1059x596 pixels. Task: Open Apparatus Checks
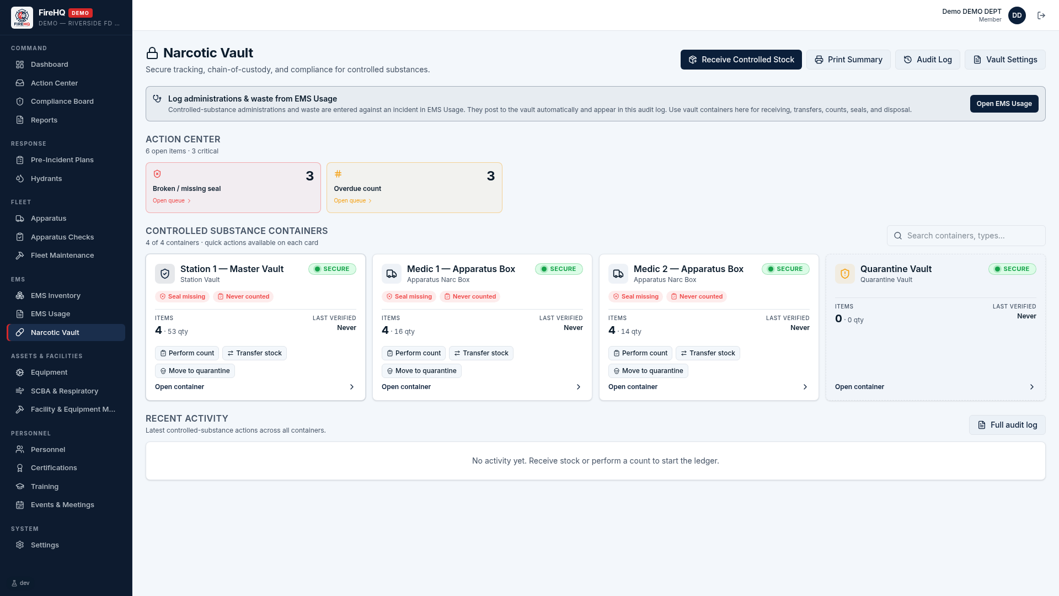point(66,237)
